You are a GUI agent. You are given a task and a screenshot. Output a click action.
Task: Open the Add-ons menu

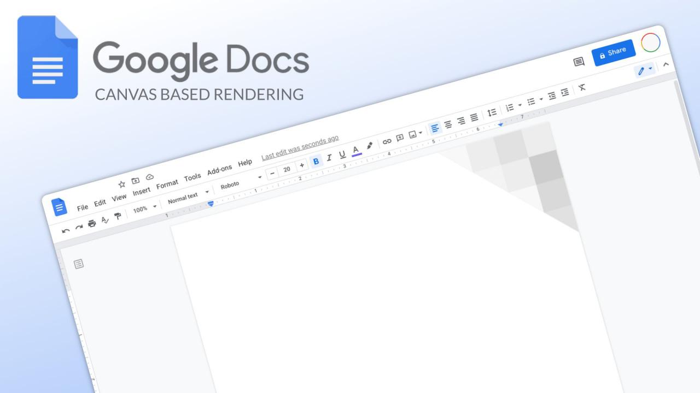(x=220, y=170)
